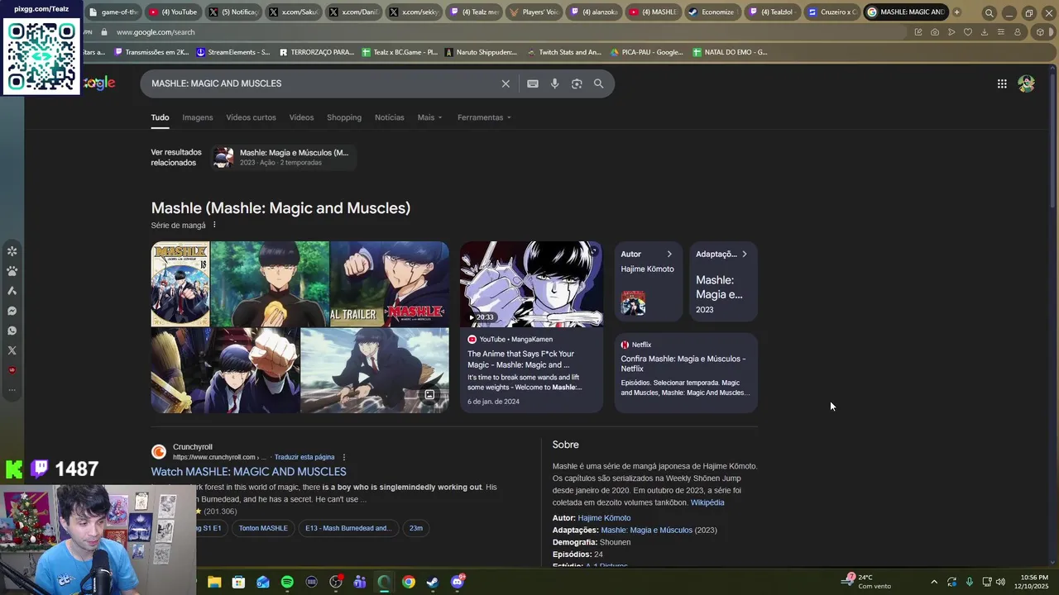Open Watch MASHLE: MAGIC AND MUSCLES link
The width and height of the screenshot is (1059, 595).
(248, 471)
